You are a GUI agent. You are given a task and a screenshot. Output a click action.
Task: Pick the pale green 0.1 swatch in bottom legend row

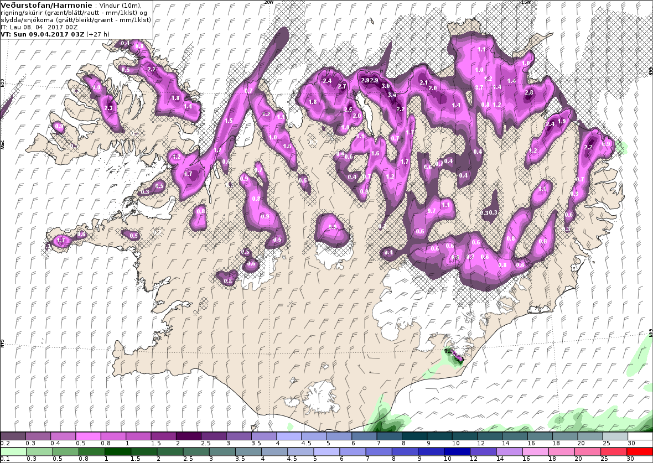click(x=13, y=452)
